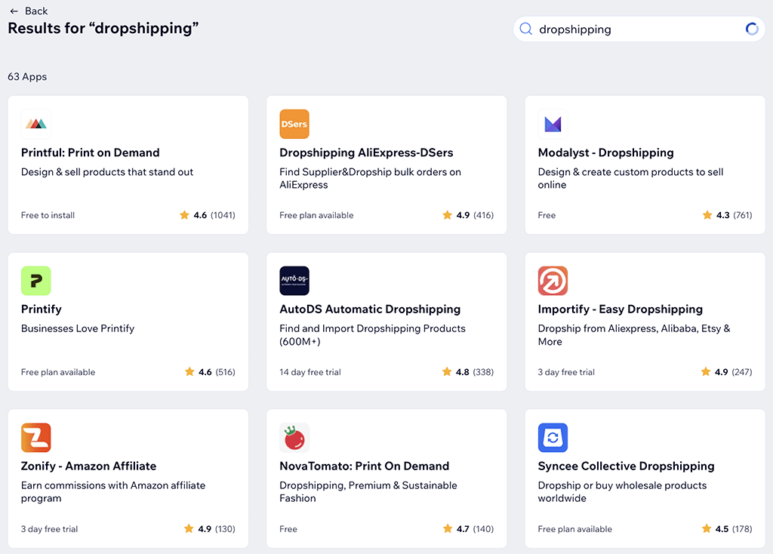Click 'Businesses Love Printify' description
Viewport: 773px width, 554px height.
[78, 329]
